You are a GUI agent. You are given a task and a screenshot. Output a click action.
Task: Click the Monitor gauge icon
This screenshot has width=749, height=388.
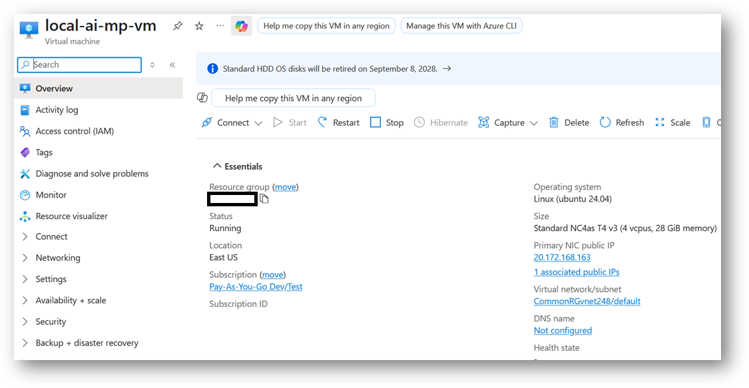point(25,195)
